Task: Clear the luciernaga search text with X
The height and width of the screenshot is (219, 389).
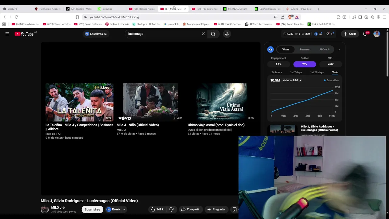Action: (x=203, y=34)
